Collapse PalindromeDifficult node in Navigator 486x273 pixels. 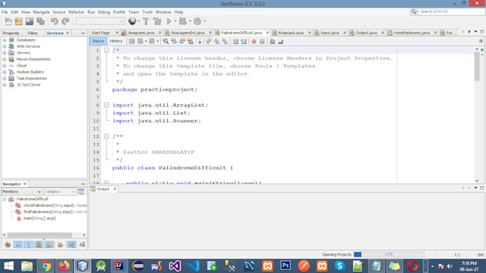point(5,199)
